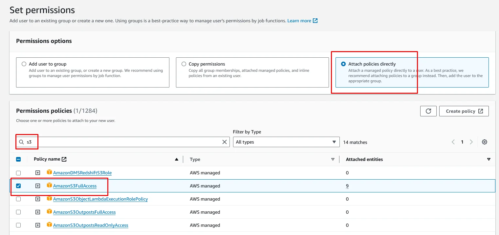Click the policy search input field

pos(125,142)
